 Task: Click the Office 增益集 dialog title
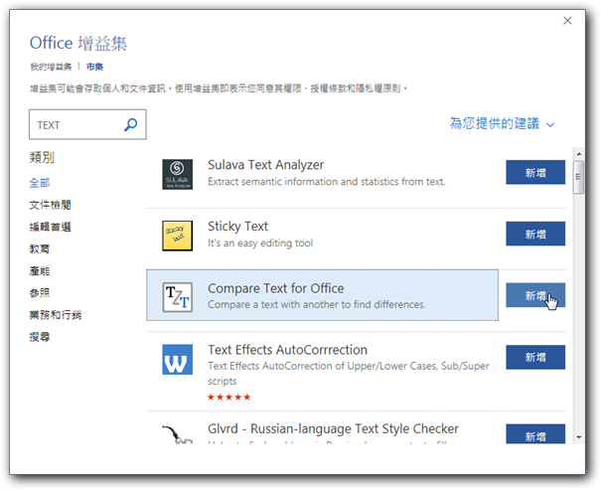pos(78,43)
